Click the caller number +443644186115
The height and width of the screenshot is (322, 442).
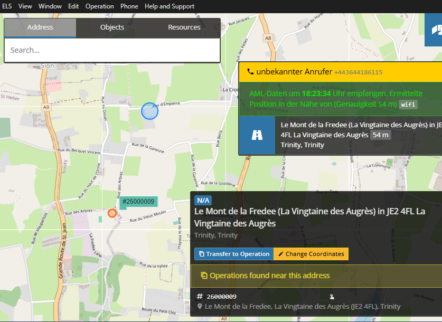[x=358, y=72]
